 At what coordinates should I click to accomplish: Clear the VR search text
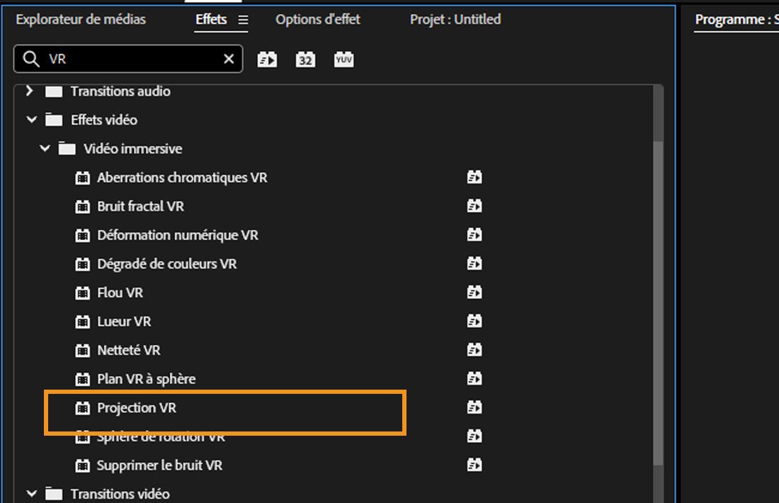pyautogui.click(x=229, y=60)
